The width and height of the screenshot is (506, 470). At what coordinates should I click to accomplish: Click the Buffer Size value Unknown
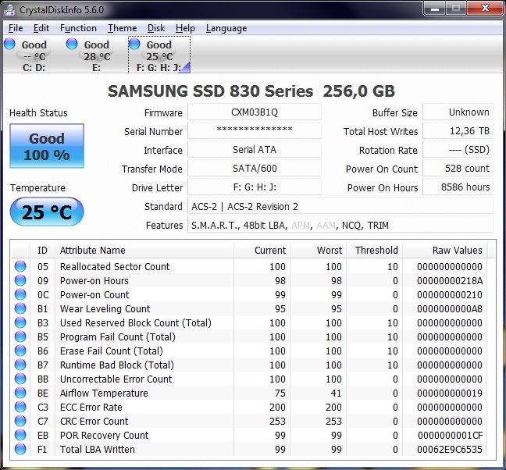[458, 112]
